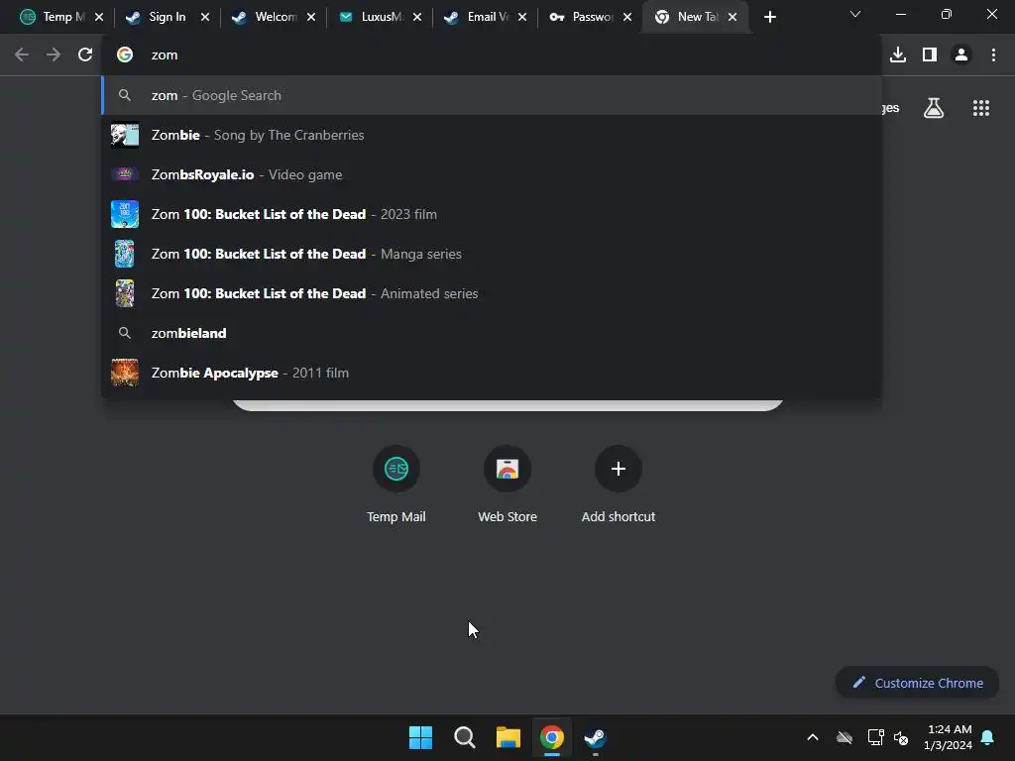Open the notification bell
The height and width of the screenshot is (761, 1015).
pyautogui.click(x=988, y=737)
